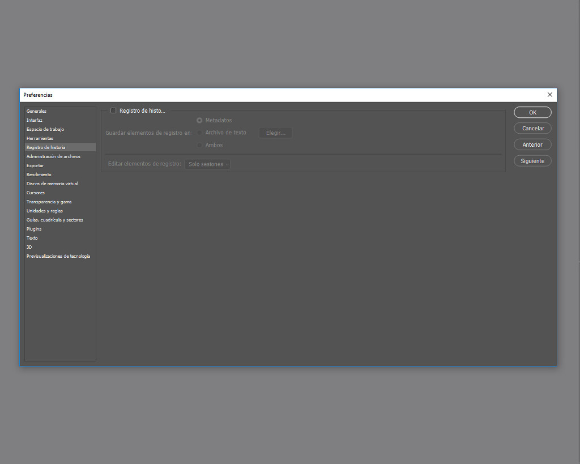
Task: Open the "Solo sesiones" dropdown
Action: pos(207,164)
